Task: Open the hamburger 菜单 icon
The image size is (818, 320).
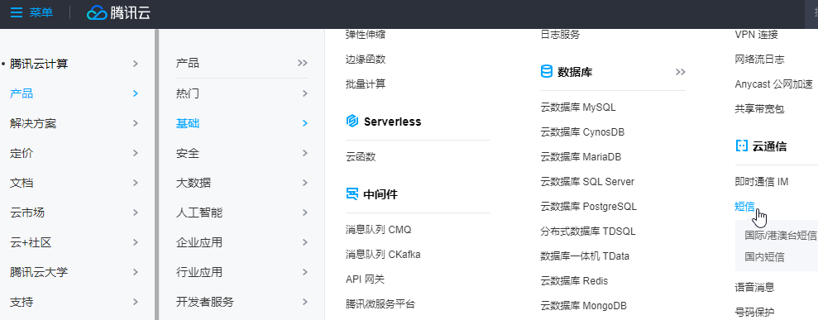Action: [x=17, y=12]
